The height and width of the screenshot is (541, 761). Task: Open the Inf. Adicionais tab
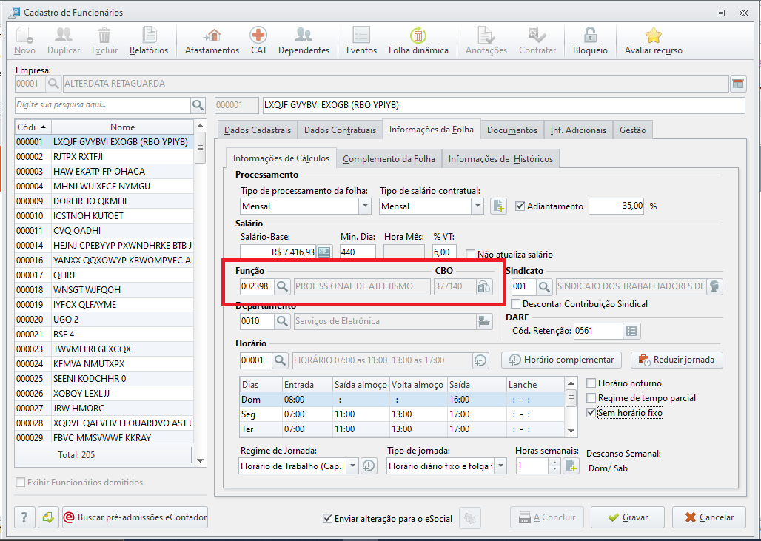(x=578, y=130)
